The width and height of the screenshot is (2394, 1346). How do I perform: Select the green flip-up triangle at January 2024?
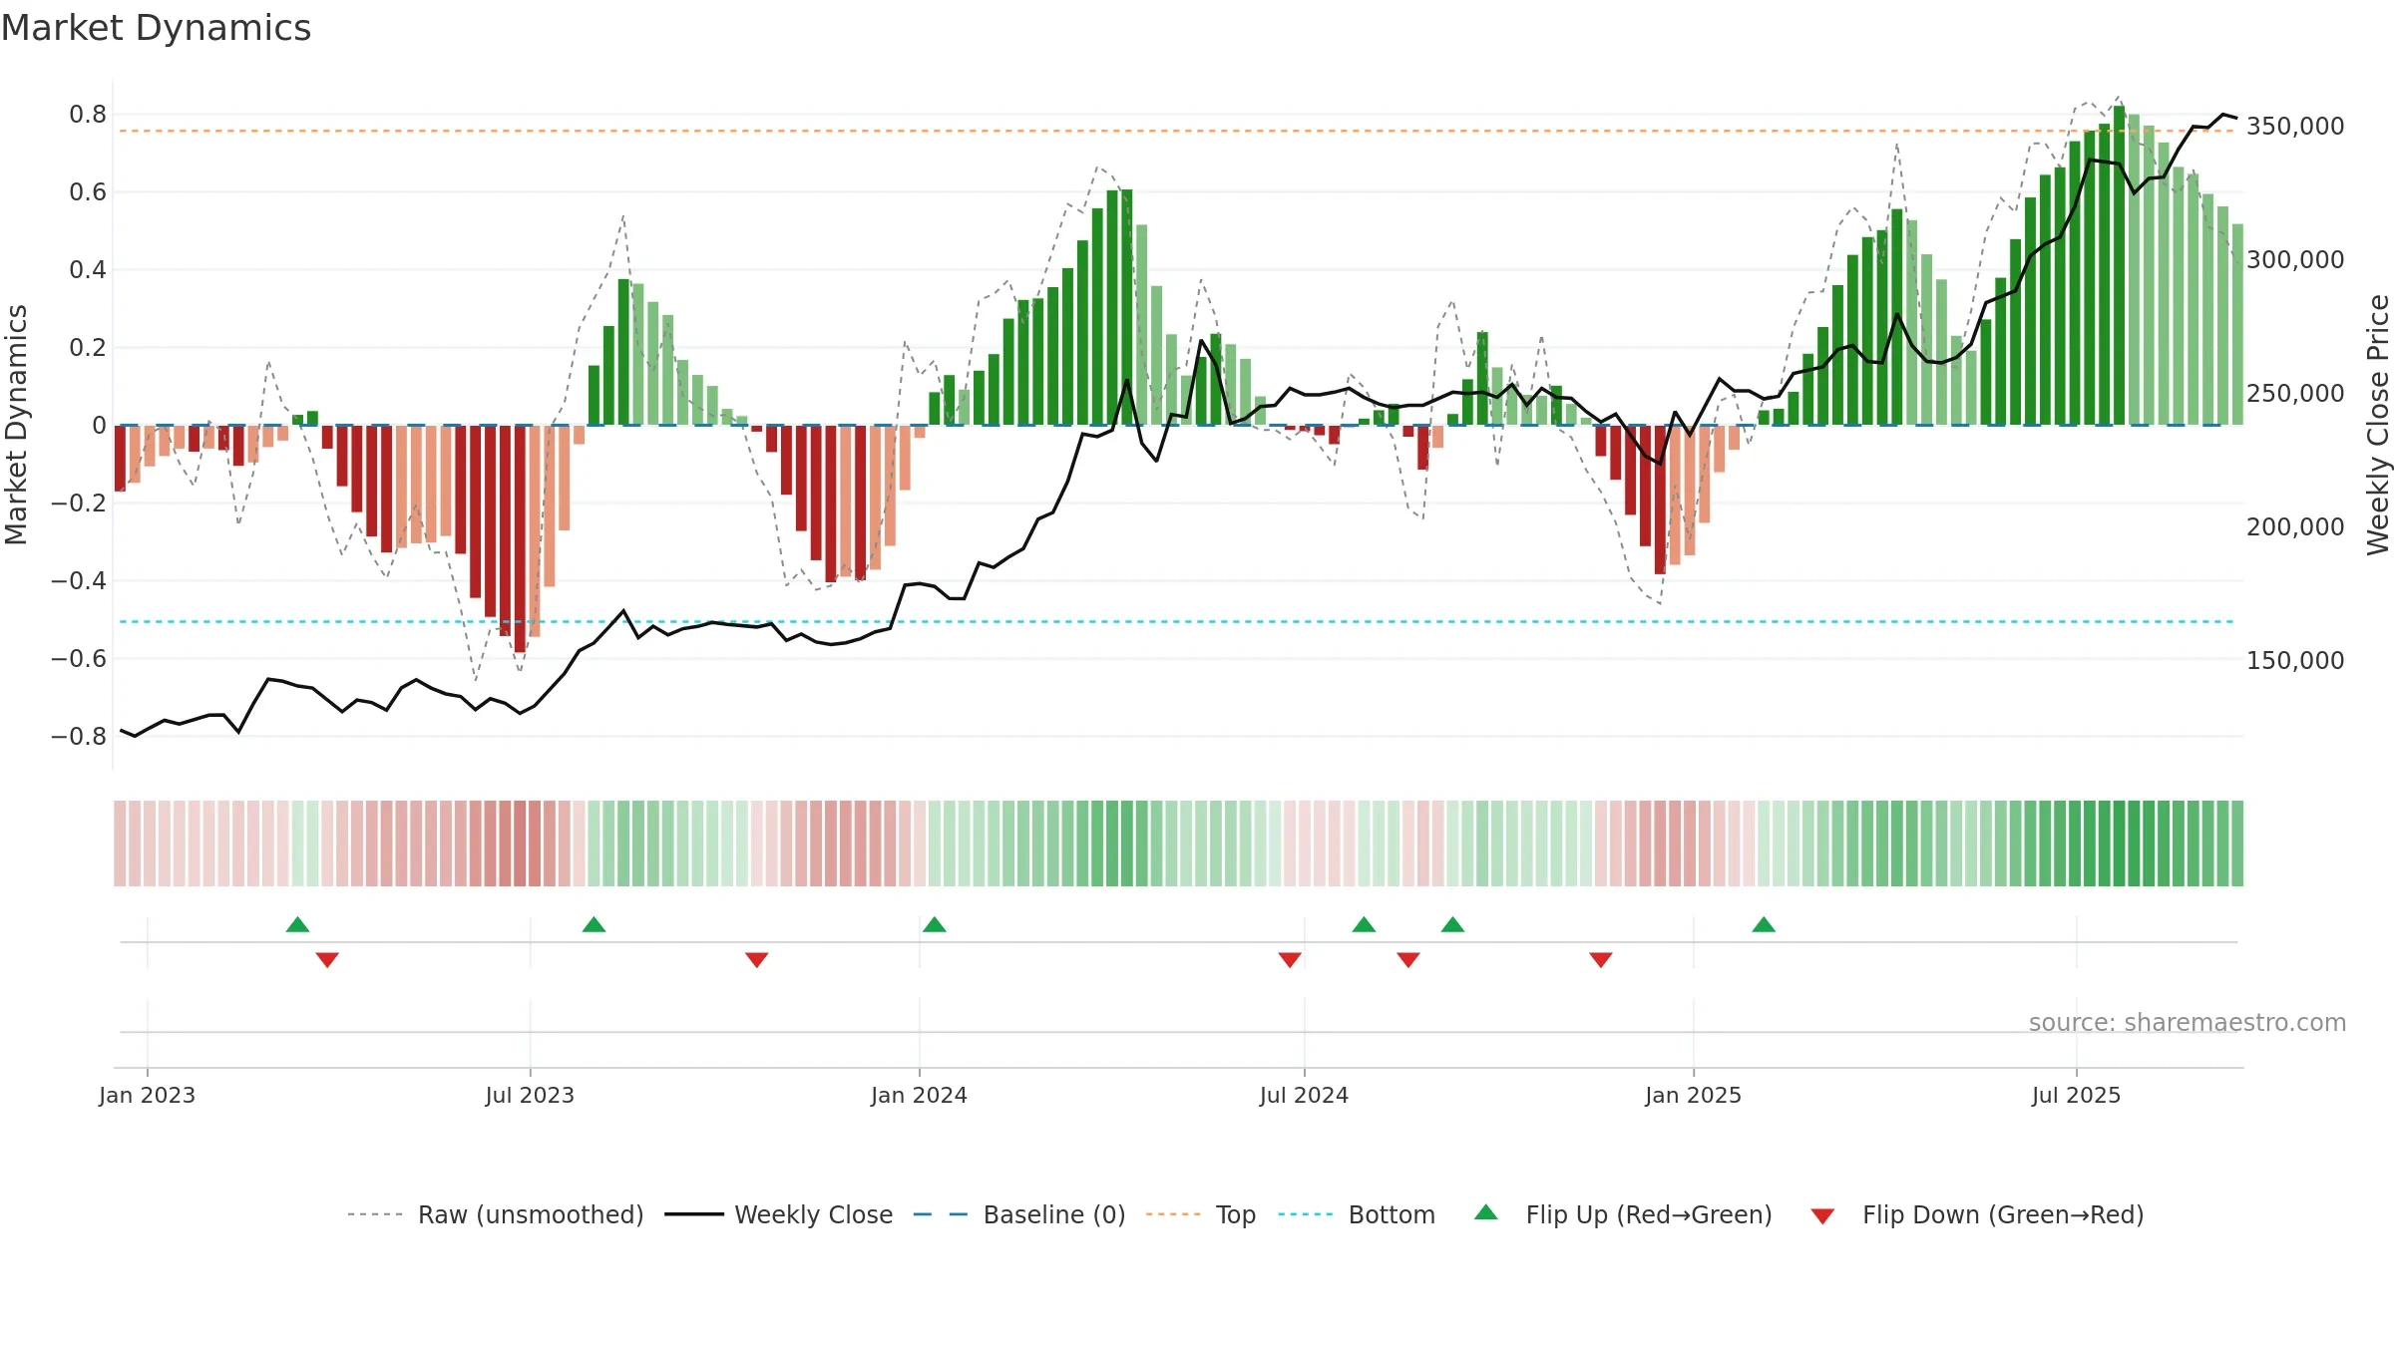click(x=934, y=924)
